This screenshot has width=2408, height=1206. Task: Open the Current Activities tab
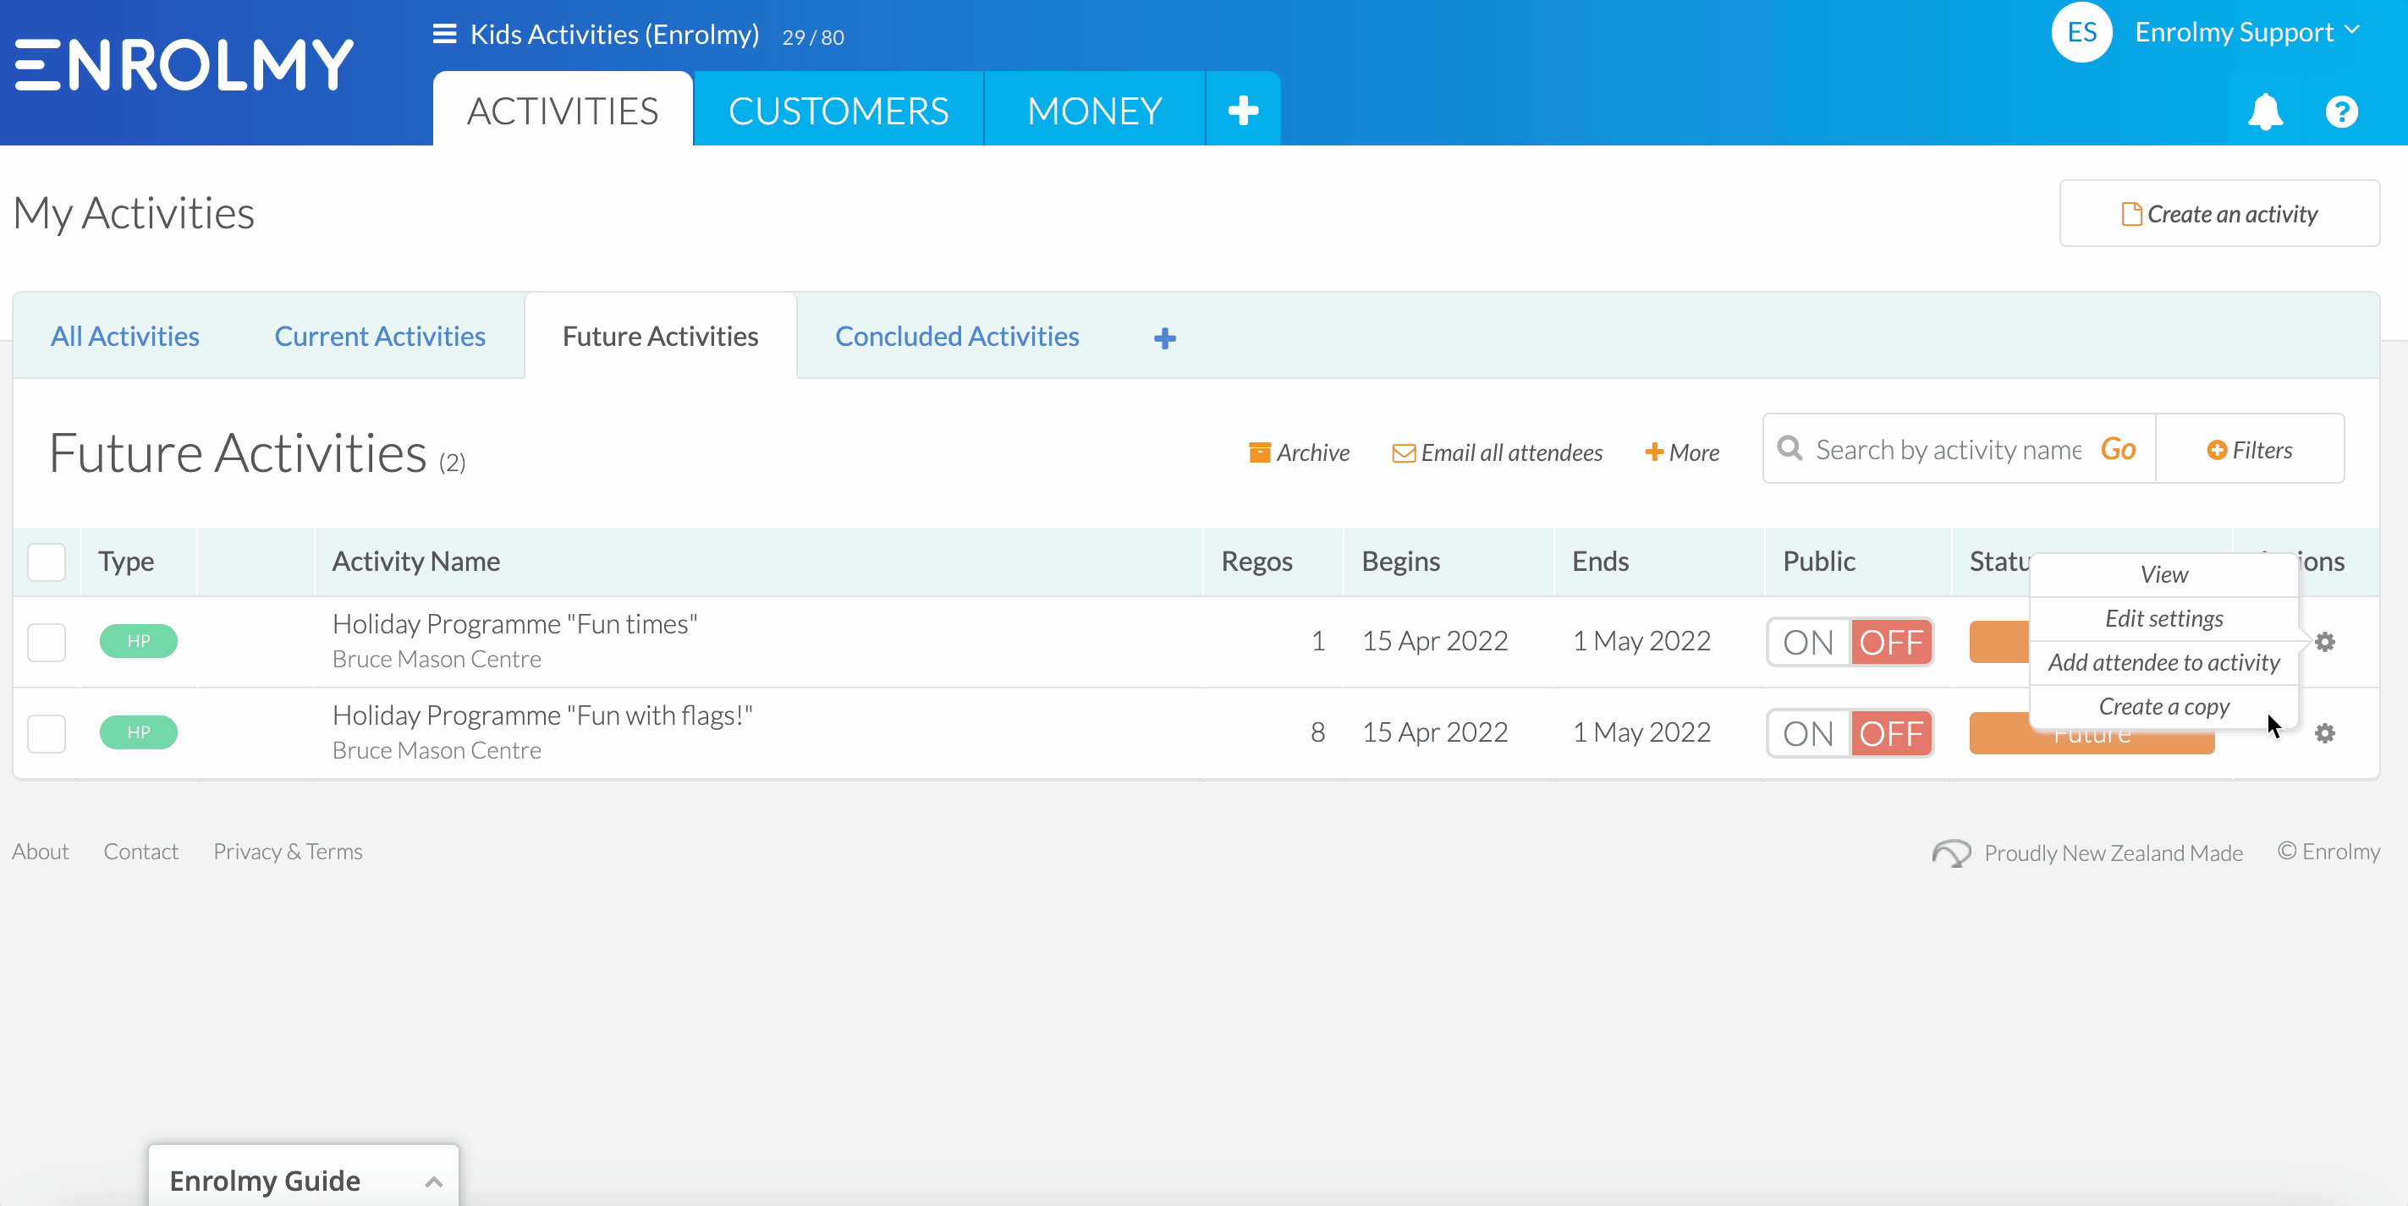380,337
